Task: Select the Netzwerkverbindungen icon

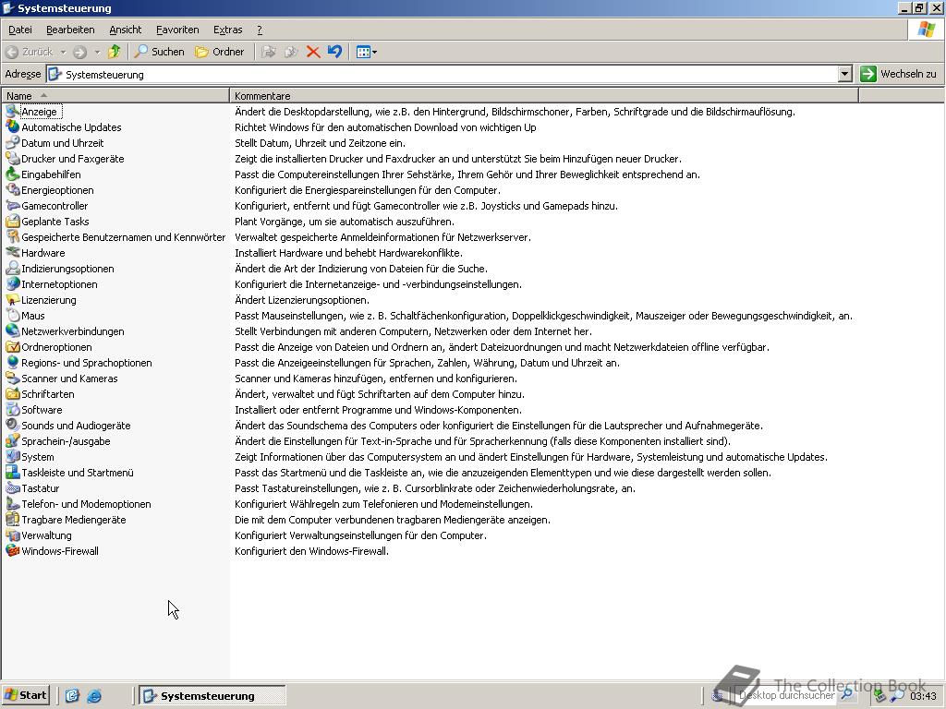Action: coord(13,331)
